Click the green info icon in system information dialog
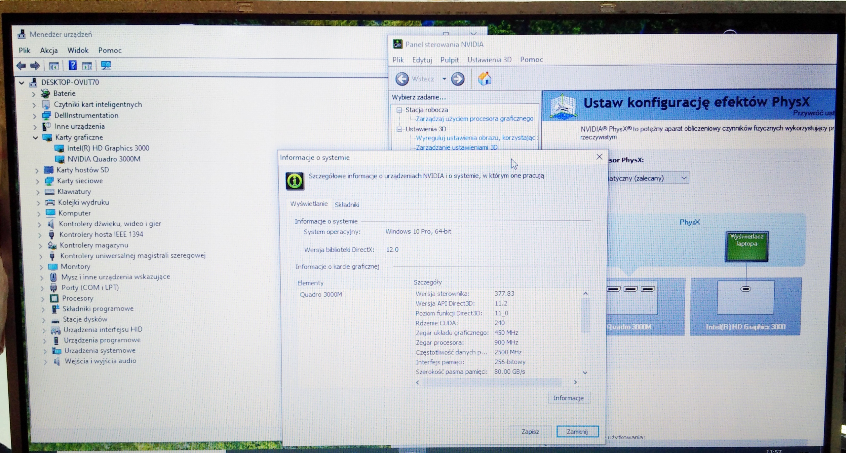The image size is (846, 453). tap(294, 181)
